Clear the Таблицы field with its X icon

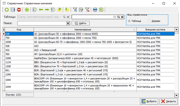coord(68,17)
